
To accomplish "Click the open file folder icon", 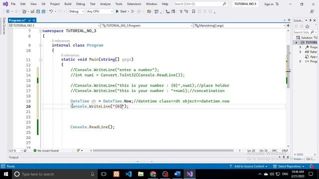I will (x=32, y=11).
